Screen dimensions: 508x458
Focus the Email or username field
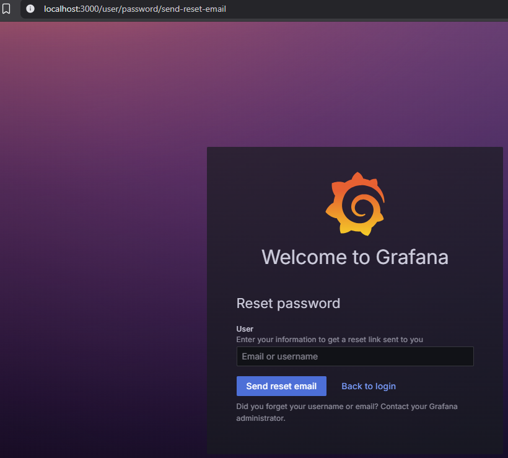pyautogui.click(x=355, y=356)
